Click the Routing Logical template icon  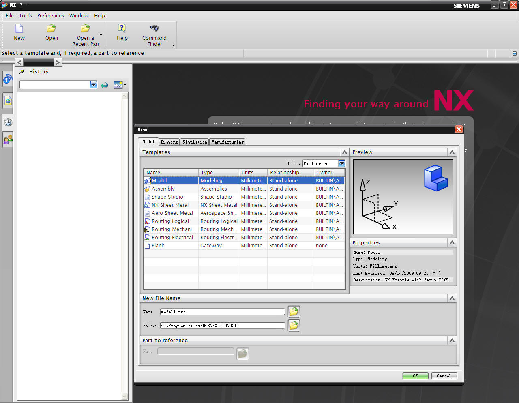click(147, 221)
